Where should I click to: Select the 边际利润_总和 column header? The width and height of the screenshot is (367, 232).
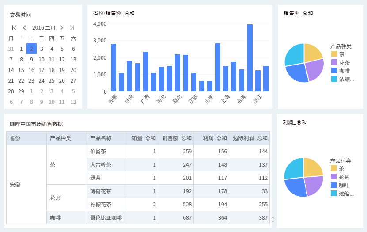tap(250, 138)
